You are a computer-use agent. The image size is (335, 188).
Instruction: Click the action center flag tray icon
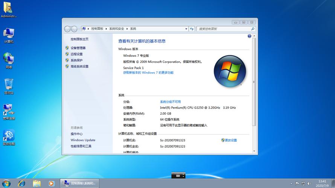[297, 183]
